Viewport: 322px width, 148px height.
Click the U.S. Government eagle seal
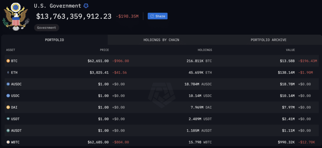coord(16,17)
